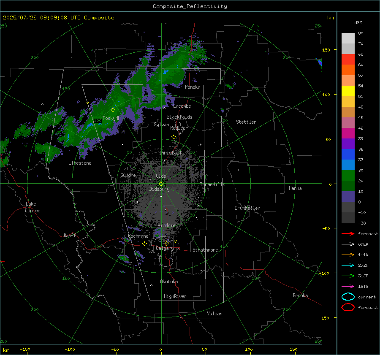This screenshot has height=355, width=380.
Task: Click the green 31JP arrow icon
Action: [348, 276]
